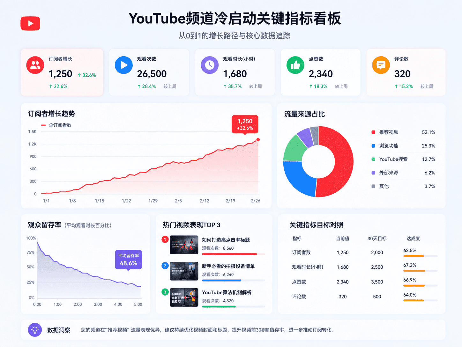Click the blue play icon for 观看次数
The height and width of the screenshot is (347, 462).
coord(124,65)
